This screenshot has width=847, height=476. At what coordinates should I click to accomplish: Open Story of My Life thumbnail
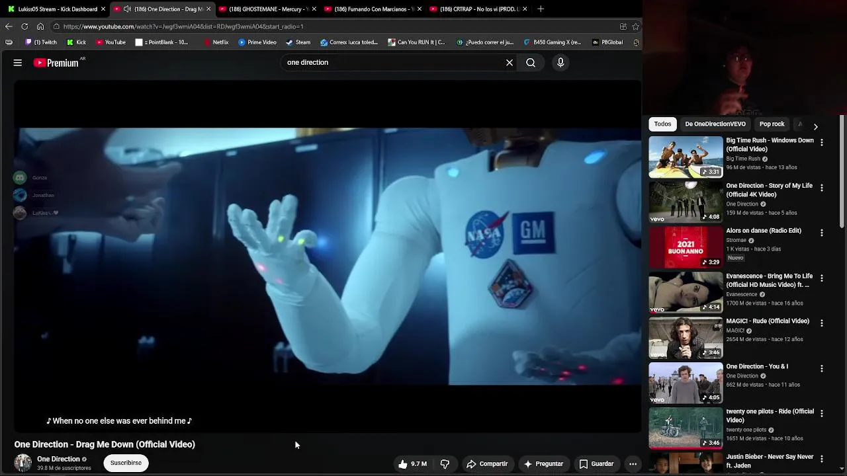click(686, 202)
